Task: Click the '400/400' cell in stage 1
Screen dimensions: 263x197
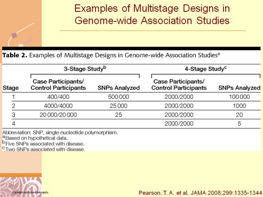Action: click(x=58, y=97)
